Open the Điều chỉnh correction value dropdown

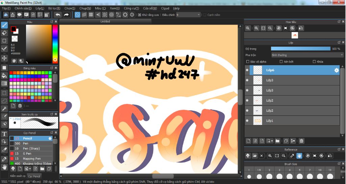188,15
